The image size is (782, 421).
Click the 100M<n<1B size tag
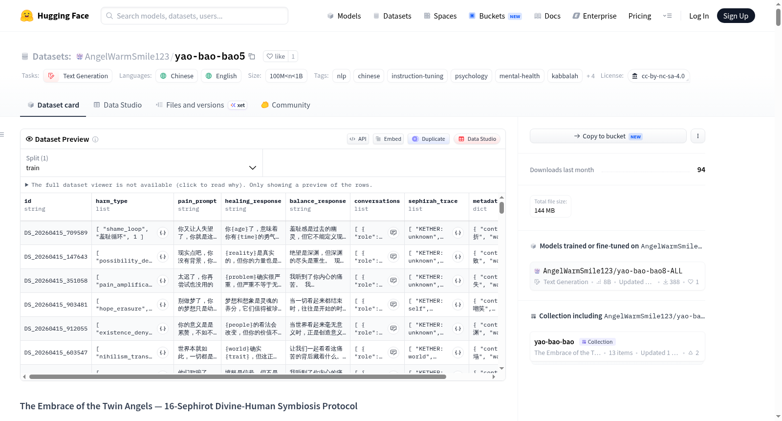(x=286, y=76)
